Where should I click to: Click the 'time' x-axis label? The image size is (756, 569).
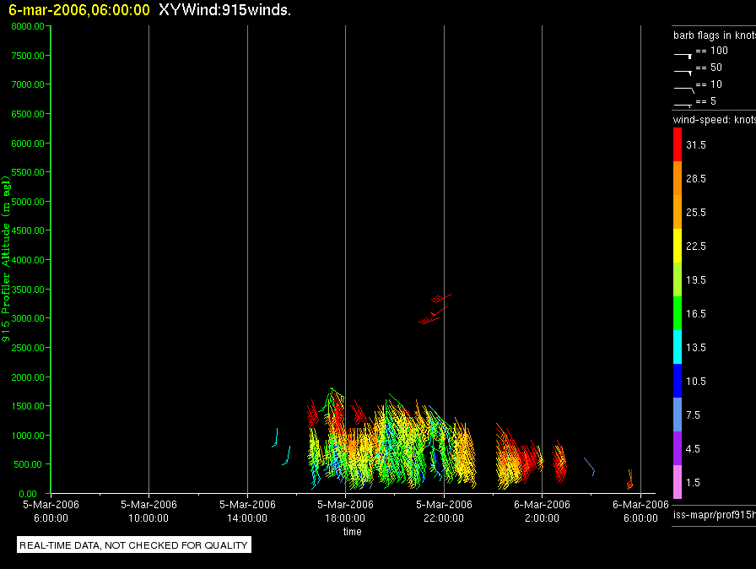[x=353, y=531]
